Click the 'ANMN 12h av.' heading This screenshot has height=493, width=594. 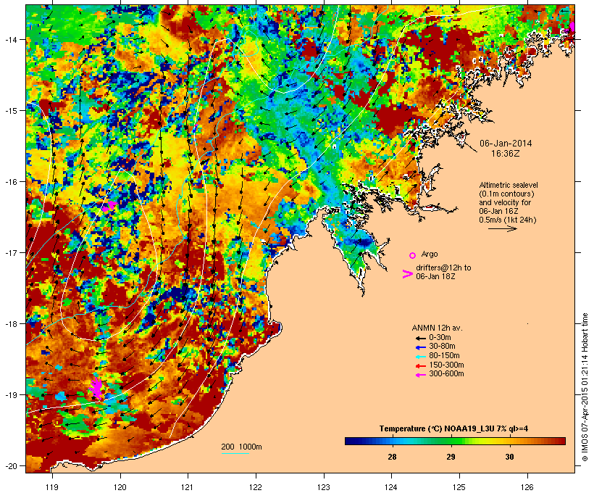[437, 328]
